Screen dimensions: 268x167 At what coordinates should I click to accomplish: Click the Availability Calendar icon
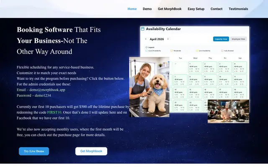click(142, 29)
